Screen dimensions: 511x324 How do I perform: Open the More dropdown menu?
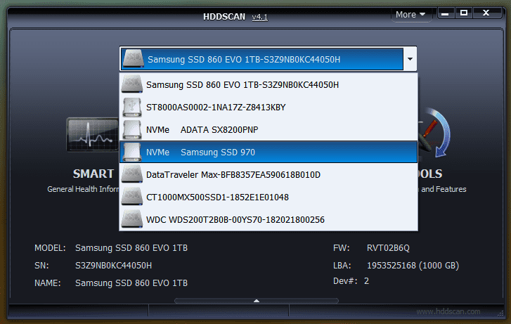pos(410,15)
